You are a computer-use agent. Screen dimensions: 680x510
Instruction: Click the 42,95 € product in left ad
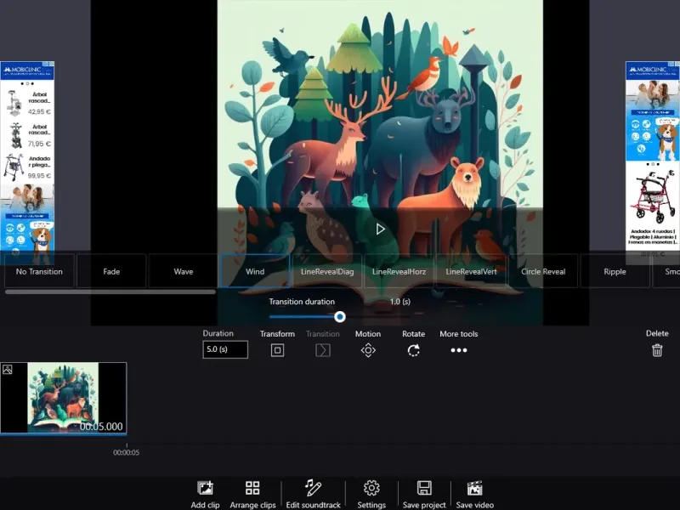(x=27, y=103)
